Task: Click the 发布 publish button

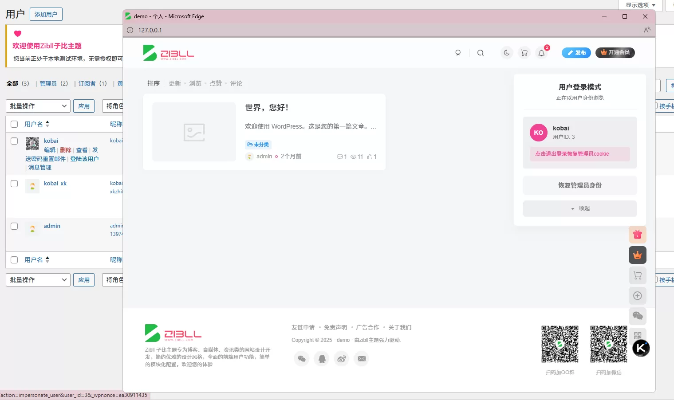Action: point(576,52)
